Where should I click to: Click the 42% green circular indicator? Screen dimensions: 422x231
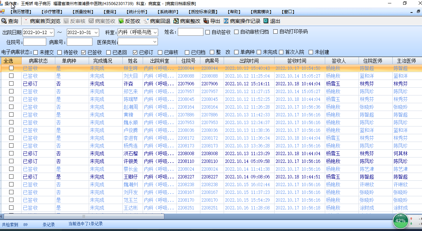point(400,221)
